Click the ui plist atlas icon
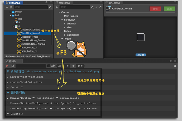The image size is (182, 121). pyautogui.click(x=16, y=26)
